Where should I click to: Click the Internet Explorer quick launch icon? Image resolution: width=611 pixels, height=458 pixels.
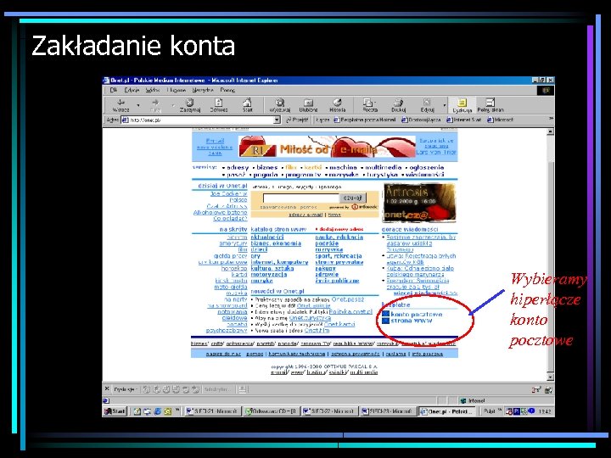coord(158,411)
